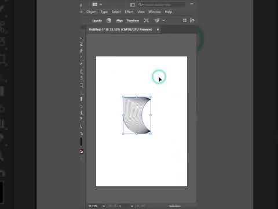
Task: Expand the artboard navigation dropdown arrow
Action: click(132, 206)
